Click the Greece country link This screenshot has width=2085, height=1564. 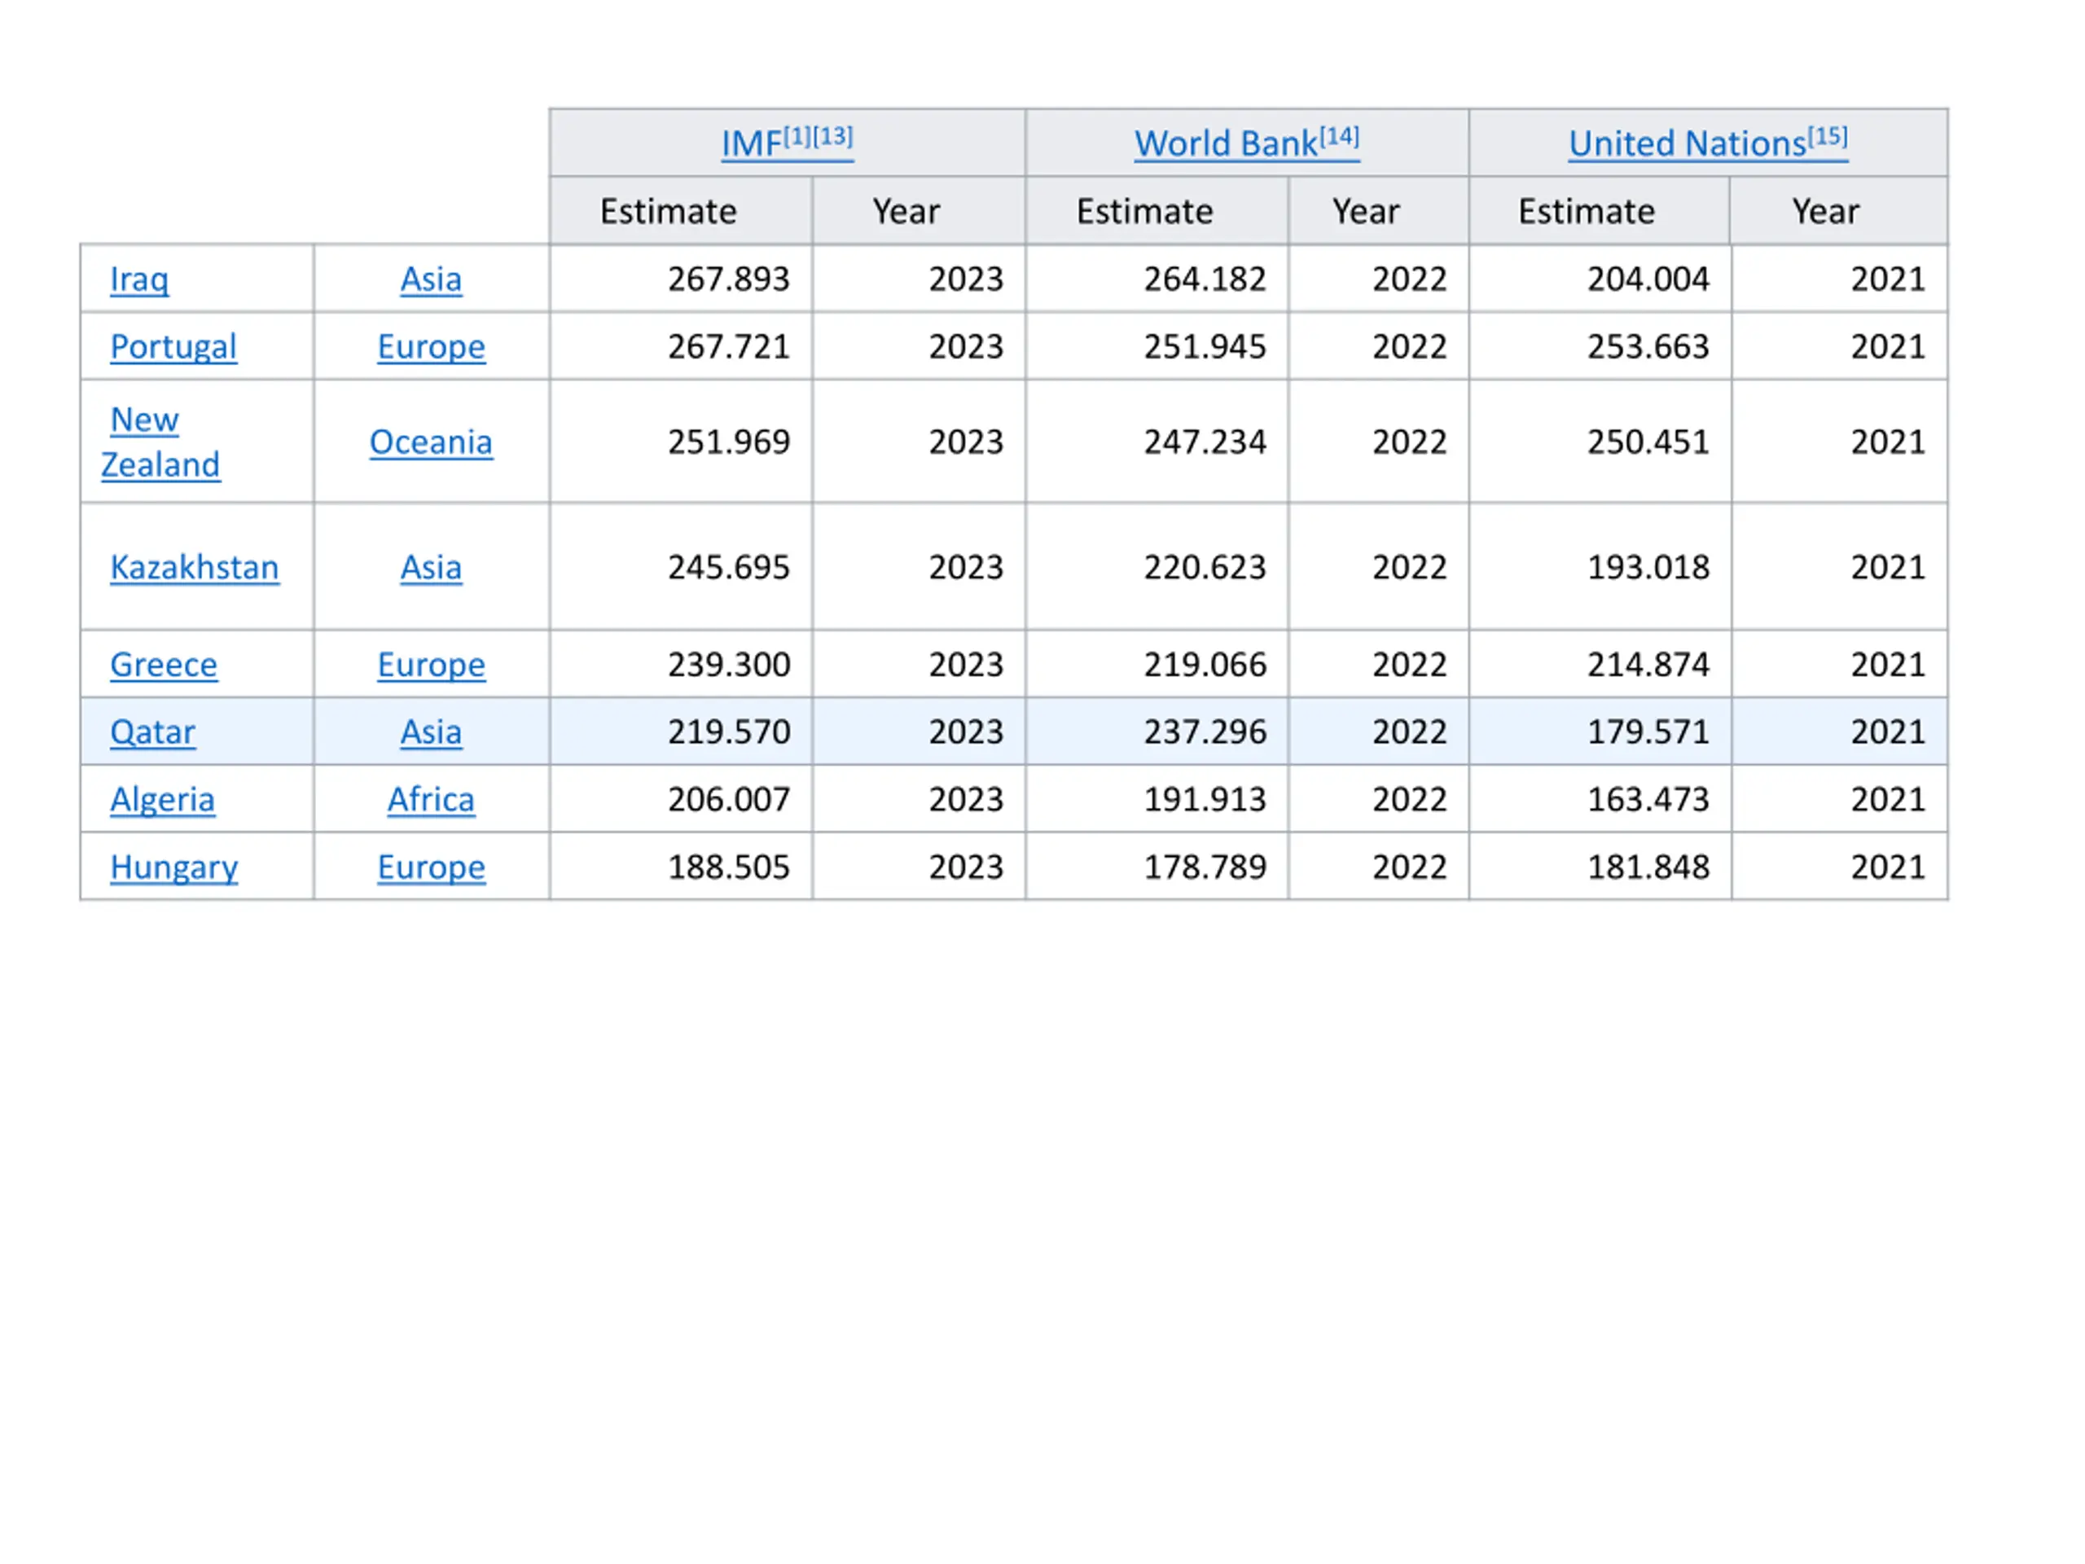(x=163, y=665)
